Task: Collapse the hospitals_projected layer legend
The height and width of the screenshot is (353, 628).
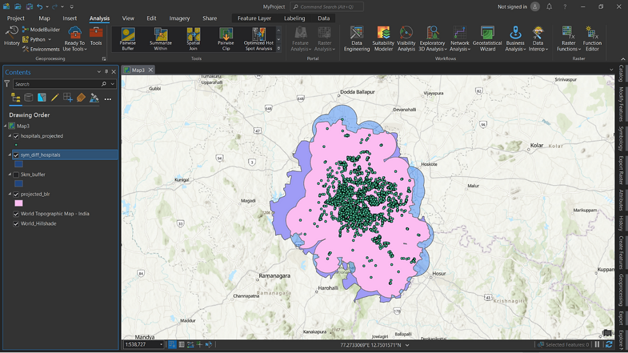Action: click(10, 136)
